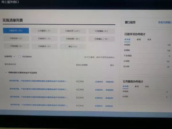Switch to the 公共服务 (7) category

(44, 31)
